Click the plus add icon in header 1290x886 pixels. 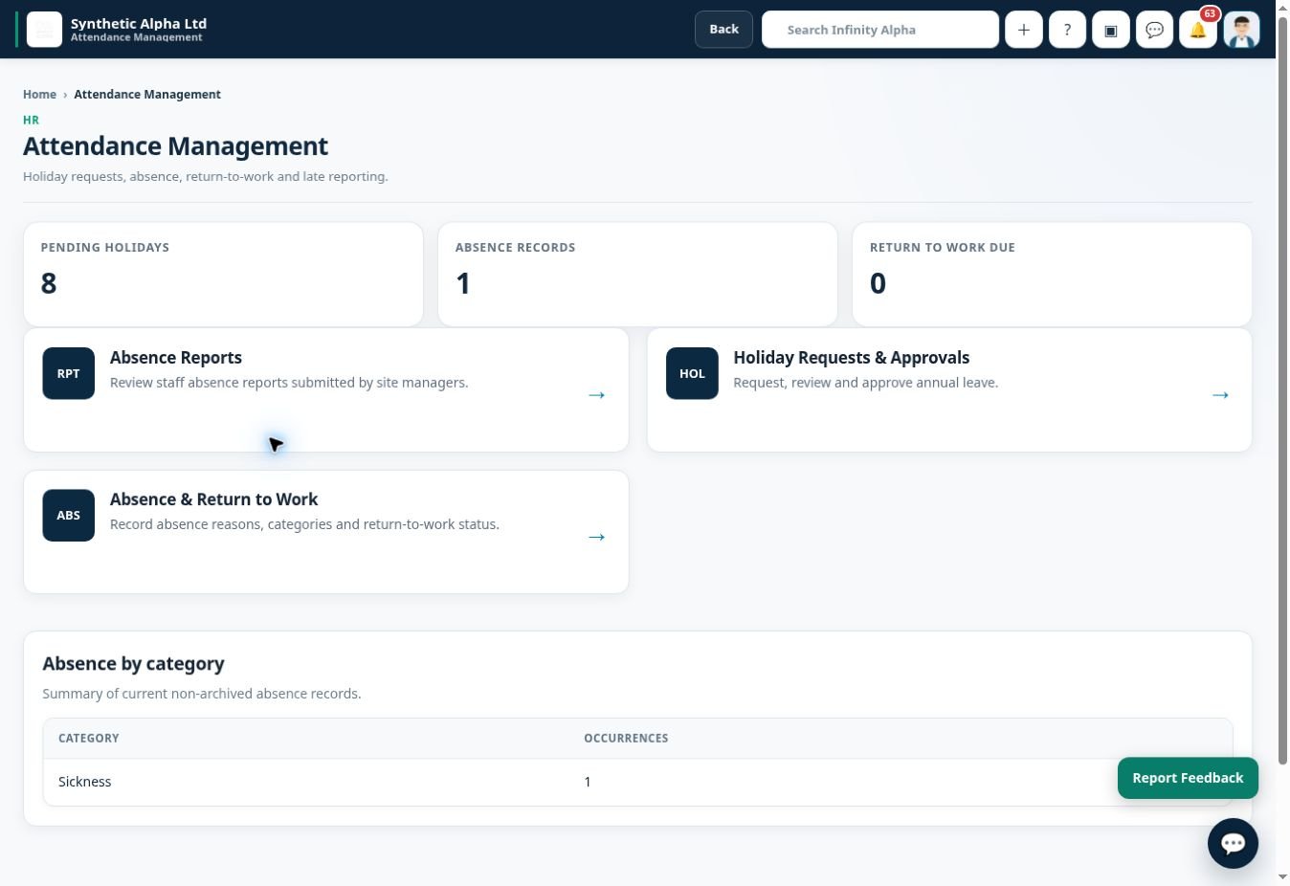[1024, 30]
